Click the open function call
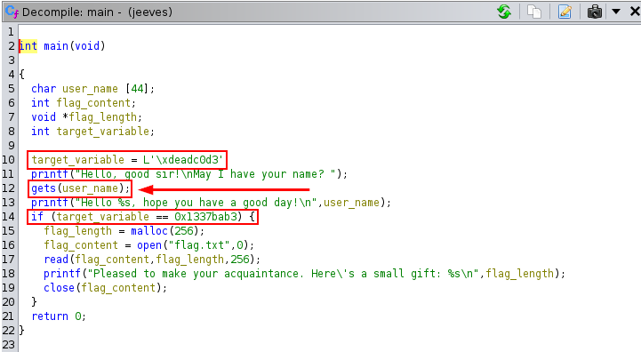Viewport: 641px width, 352px height. tap(149, 245)
